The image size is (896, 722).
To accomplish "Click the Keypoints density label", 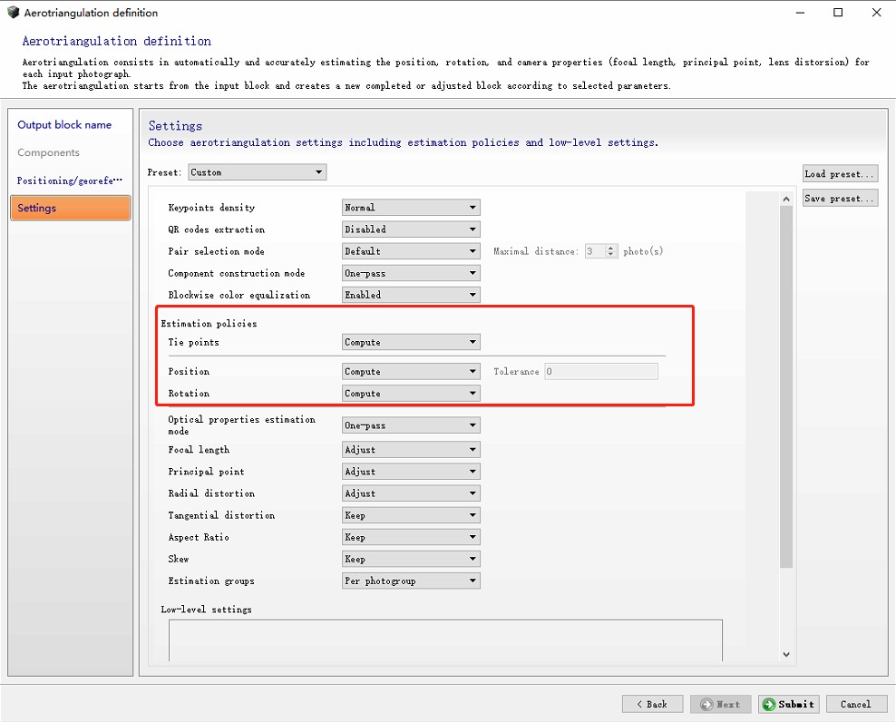I will pyautogui.click(x=211, y=208).
